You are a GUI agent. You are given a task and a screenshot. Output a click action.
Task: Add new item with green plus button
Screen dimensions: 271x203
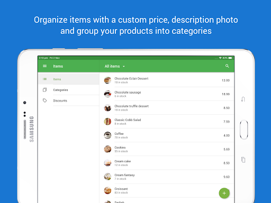pos(224,193)
